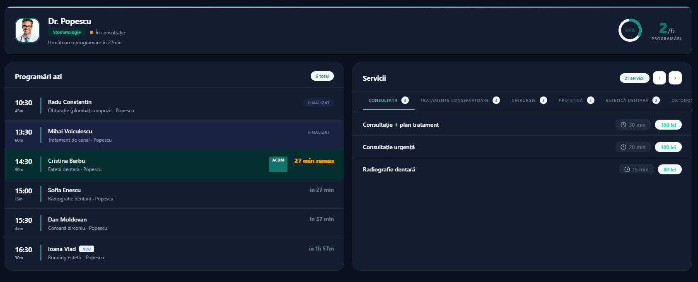Click the 150 lei price pill

668,125
